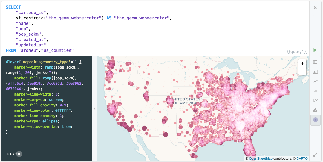Screen dimensions: 323x162
Task: Open the CARTO attribution link
Action: [x=302, y=158]
